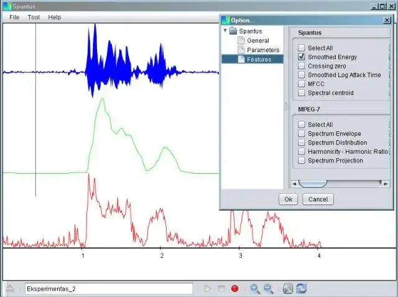The height and width of the screenshot is (297, 398).
Task: Select General in the options tree
Action: click(x=258, y=40)
